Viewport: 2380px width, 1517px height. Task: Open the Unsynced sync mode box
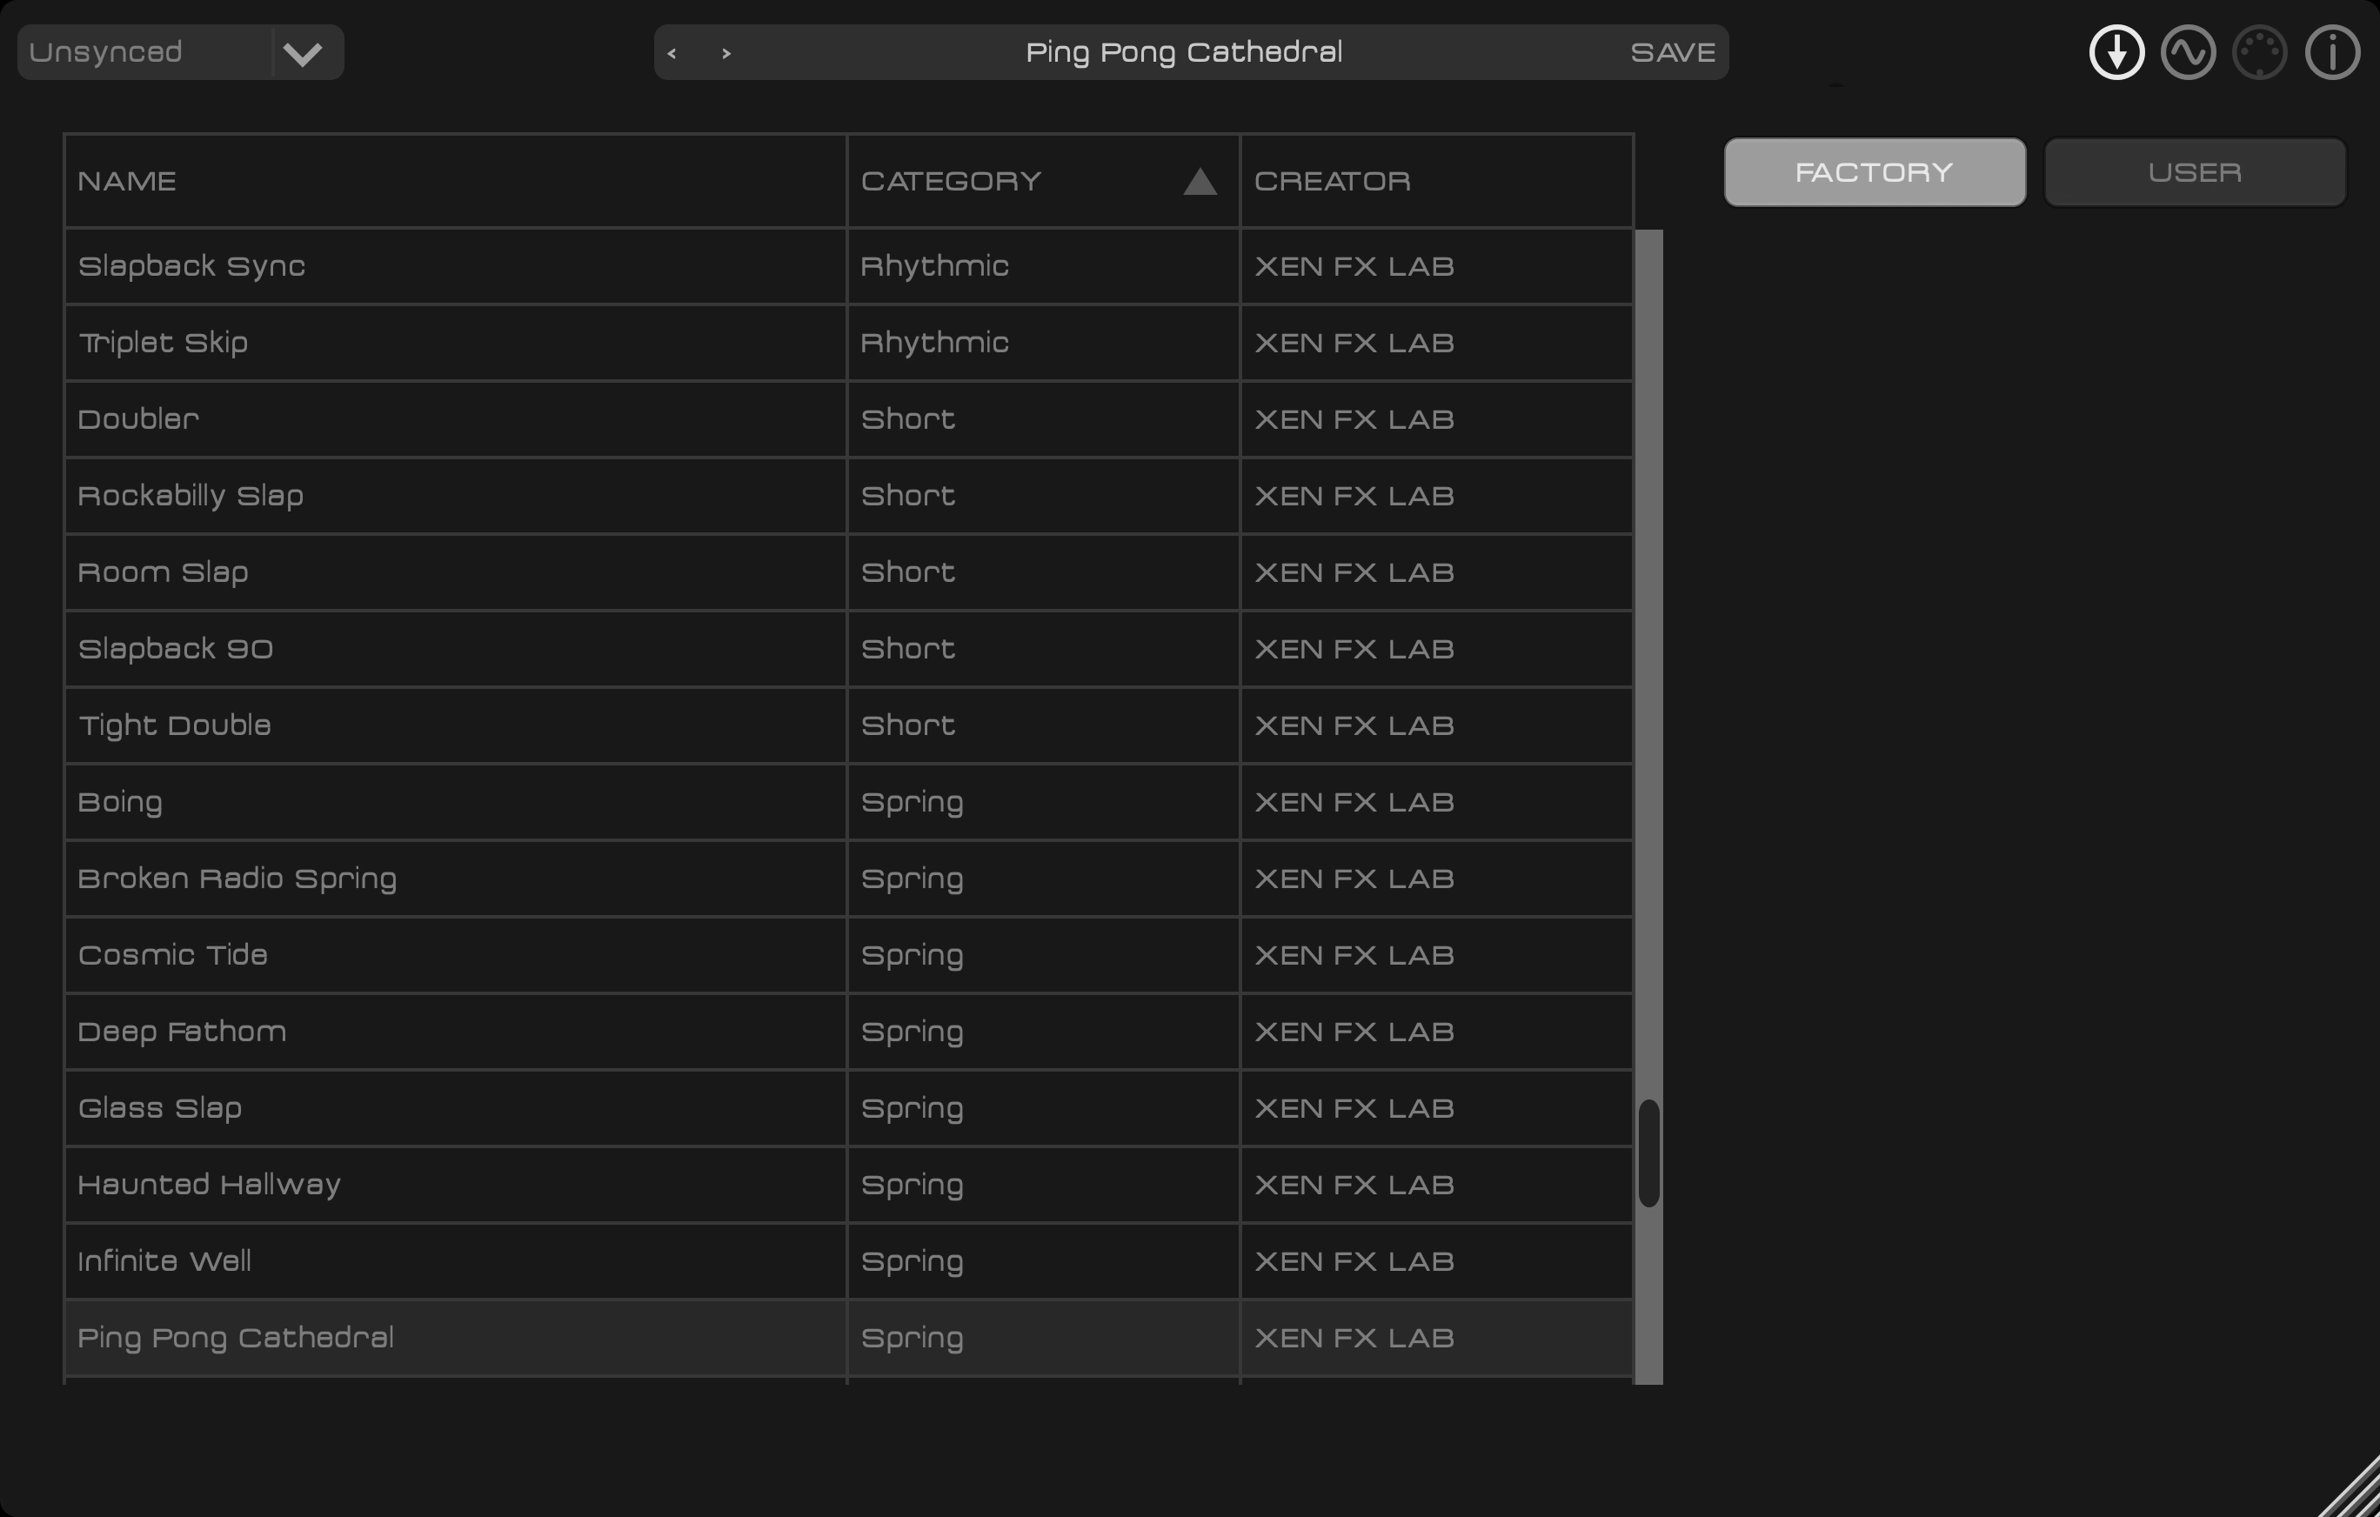(180, 52)
